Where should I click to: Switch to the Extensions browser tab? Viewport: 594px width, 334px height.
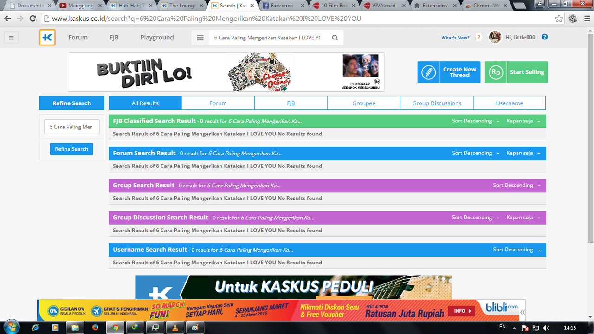coord(433,6)
